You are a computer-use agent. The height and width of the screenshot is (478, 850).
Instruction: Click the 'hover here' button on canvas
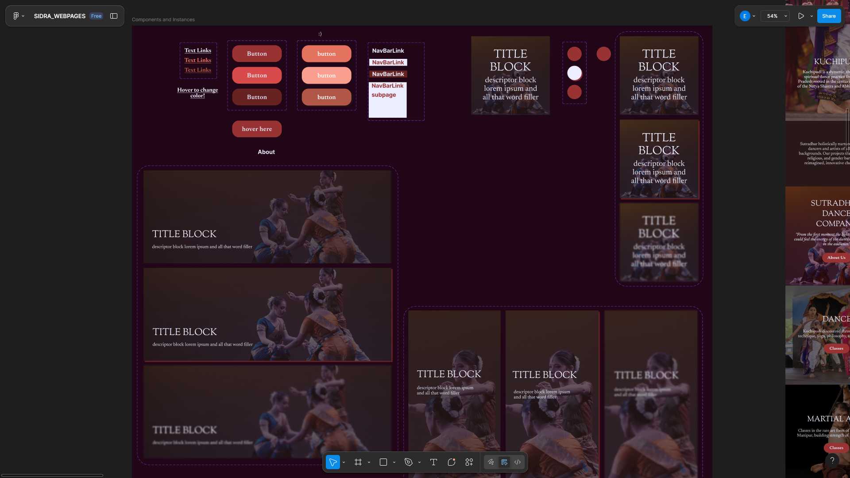[257, 129]
